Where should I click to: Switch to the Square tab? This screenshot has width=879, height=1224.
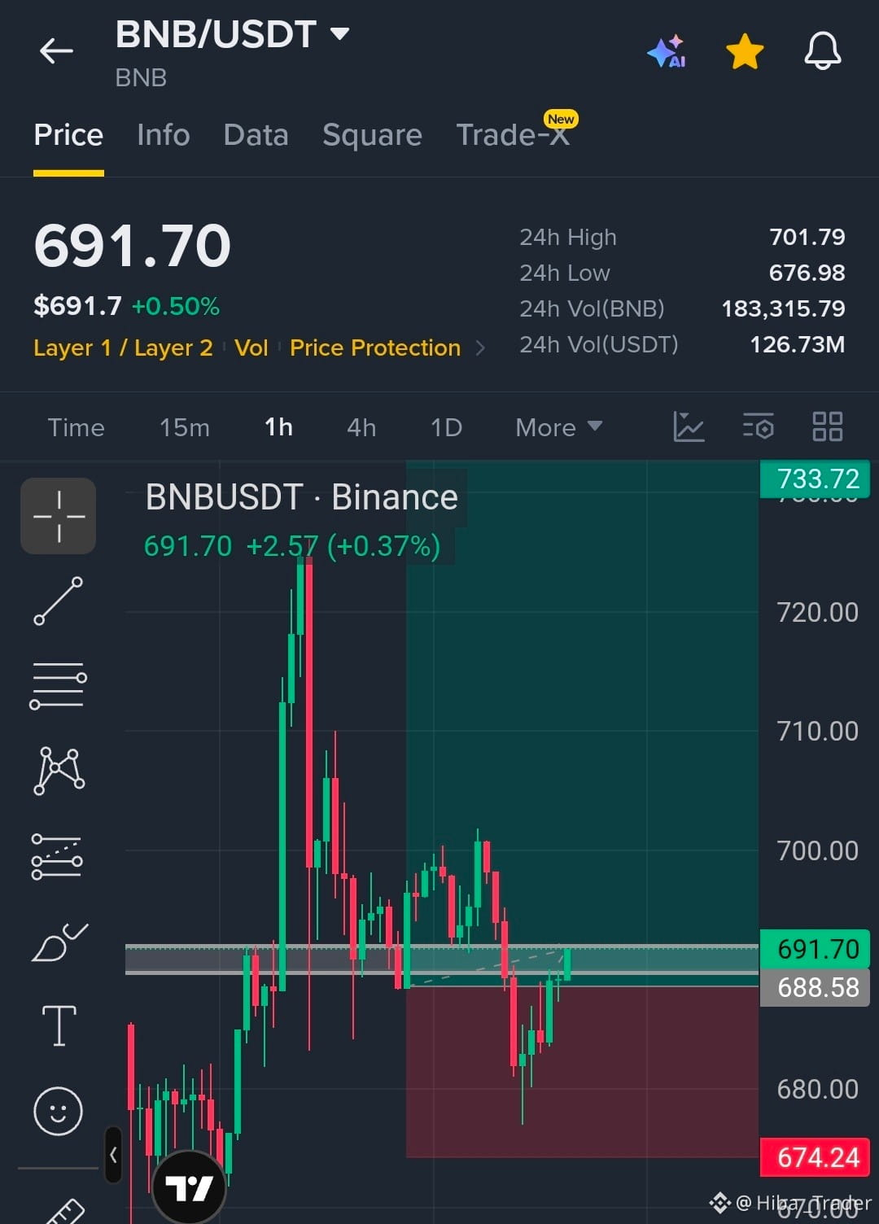point(372,135)
